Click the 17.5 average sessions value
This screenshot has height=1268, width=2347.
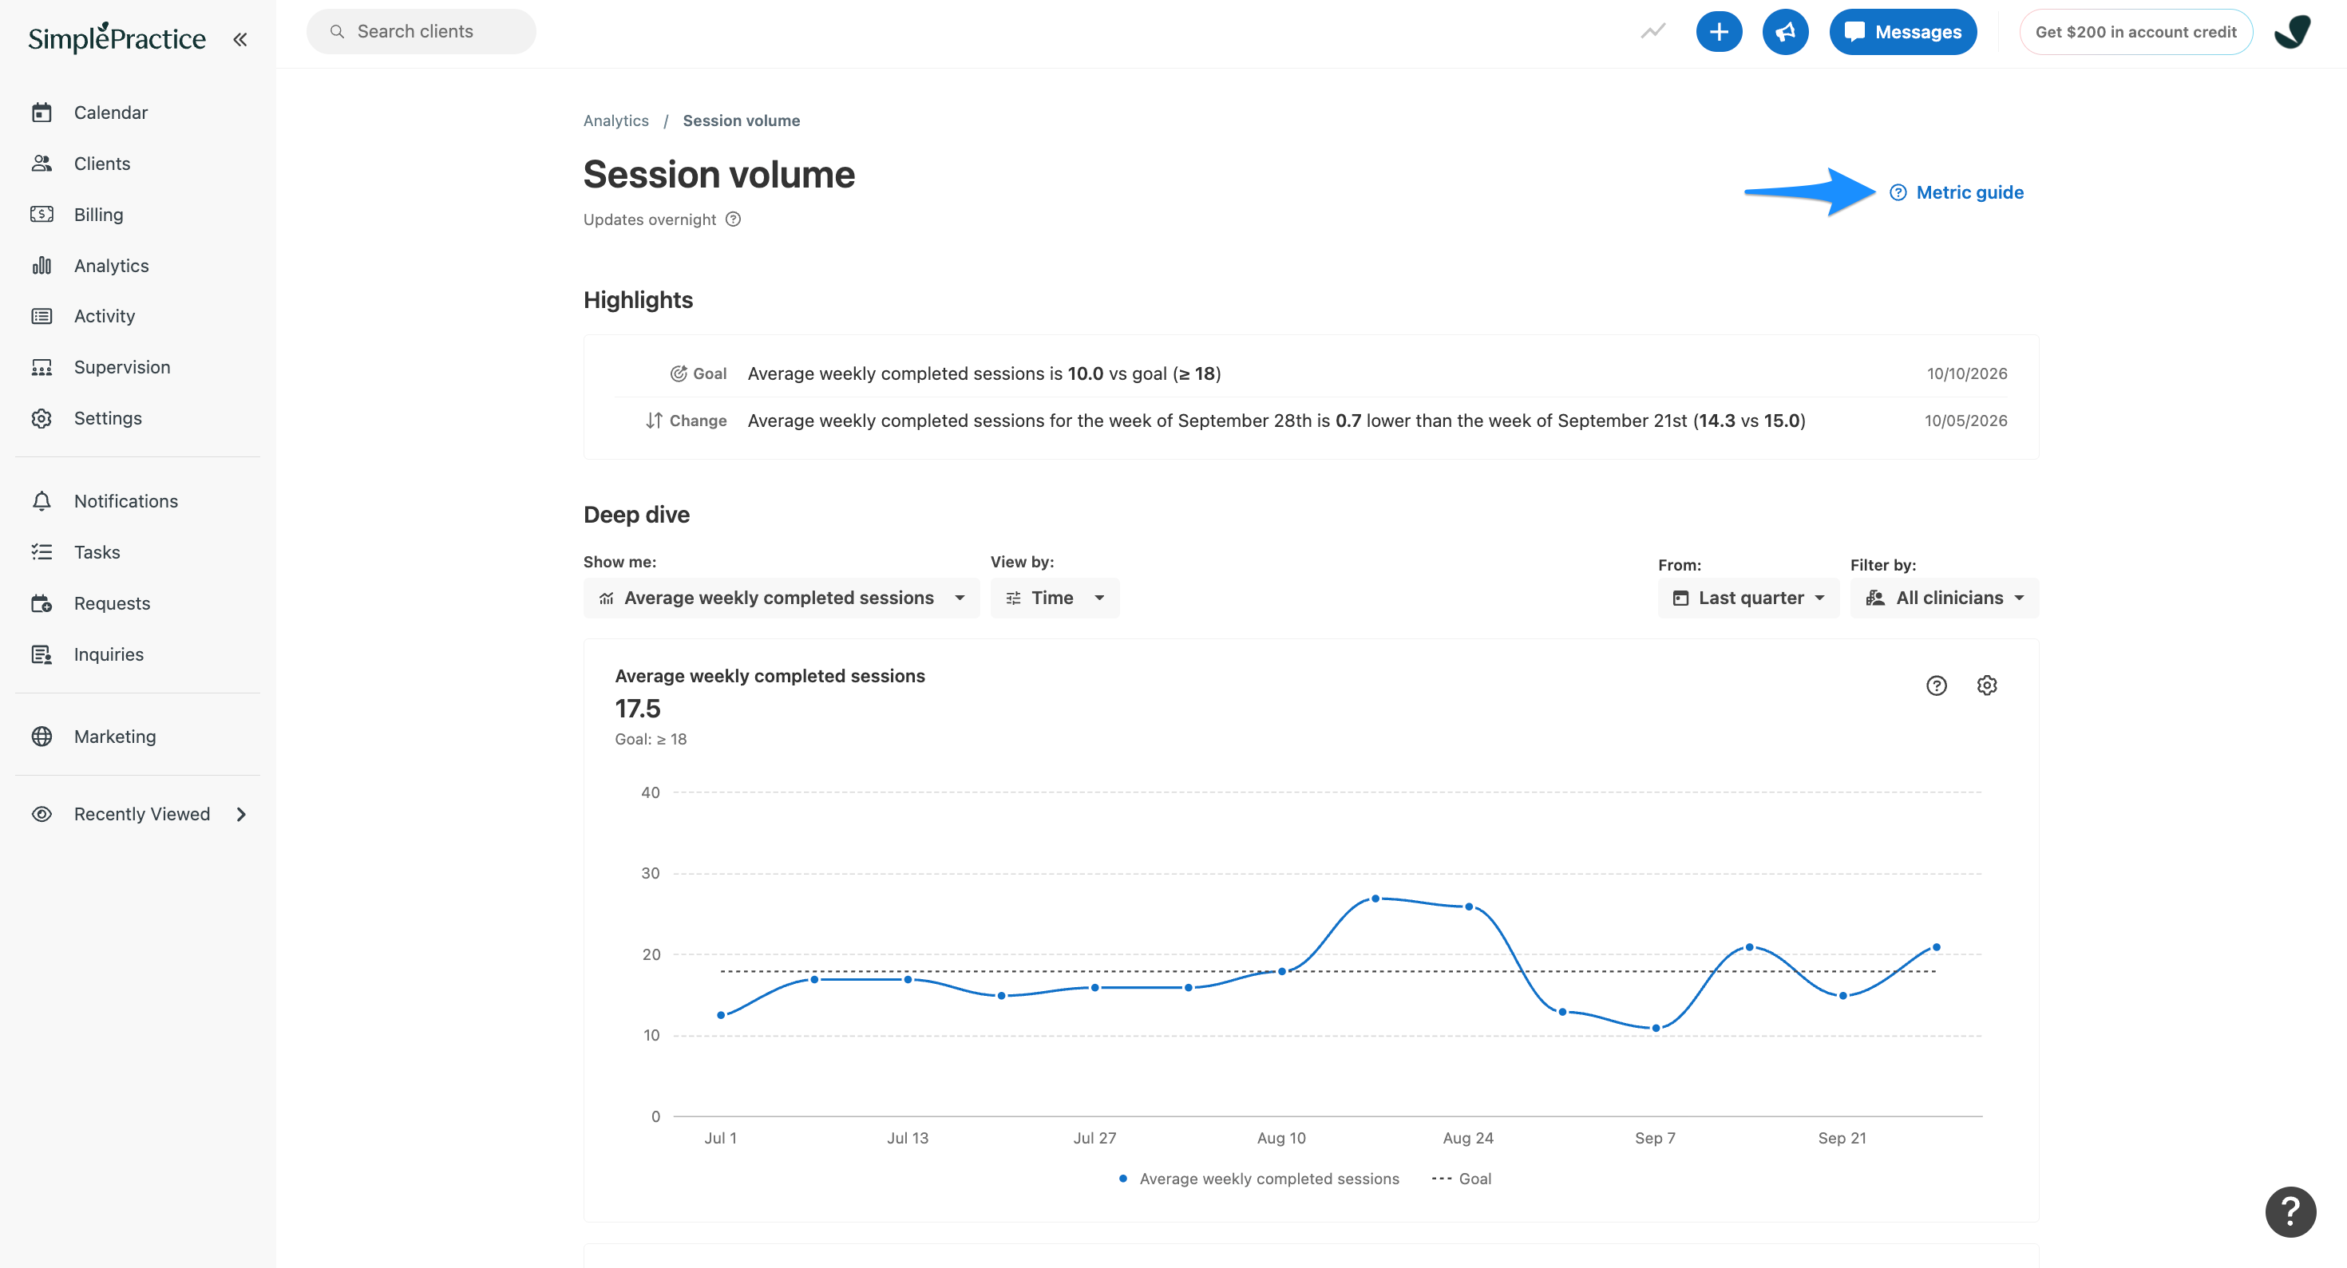point(637,708)
